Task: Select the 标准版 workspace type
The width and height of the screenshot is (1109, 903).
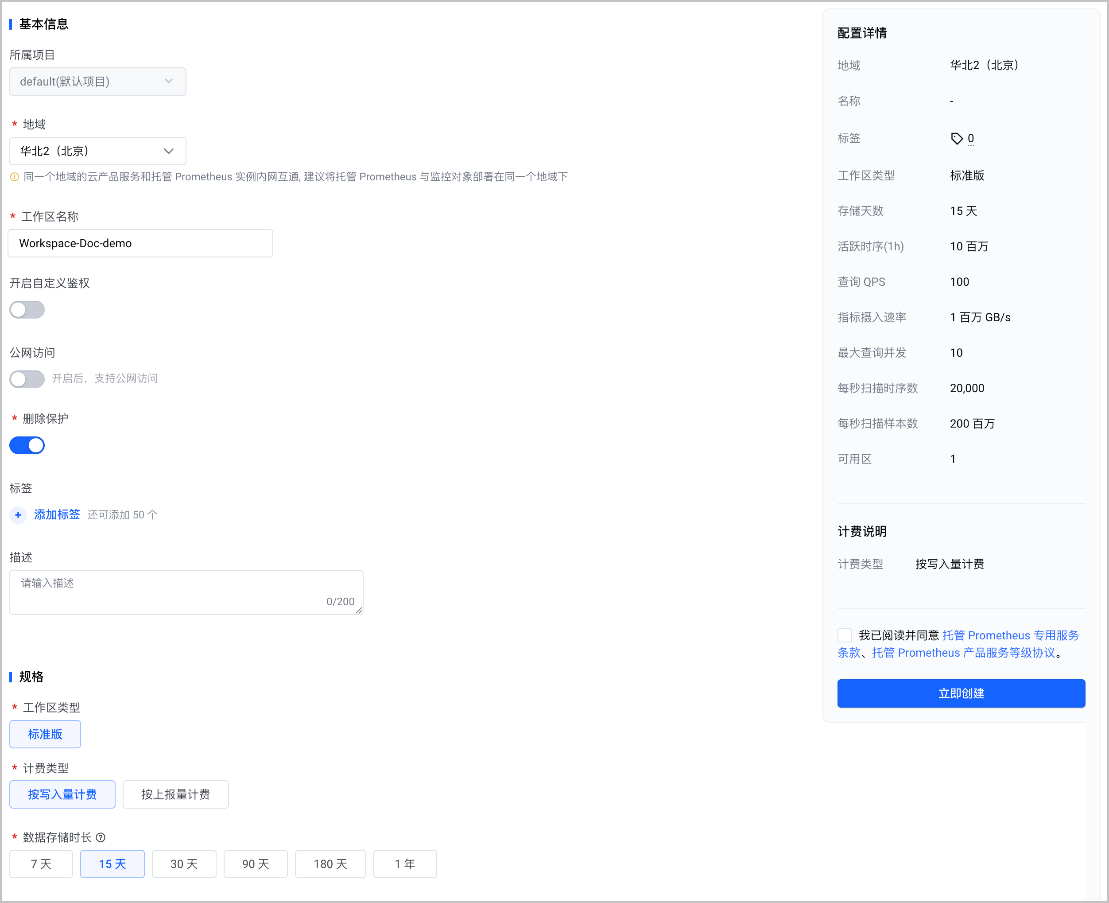Action: pyautogui.click(x=45, y=734)
